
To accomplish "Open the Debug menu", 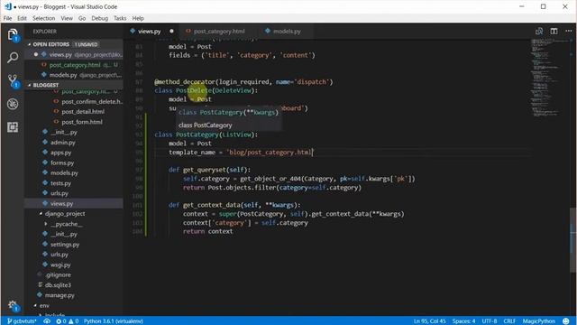I will 99,18.
